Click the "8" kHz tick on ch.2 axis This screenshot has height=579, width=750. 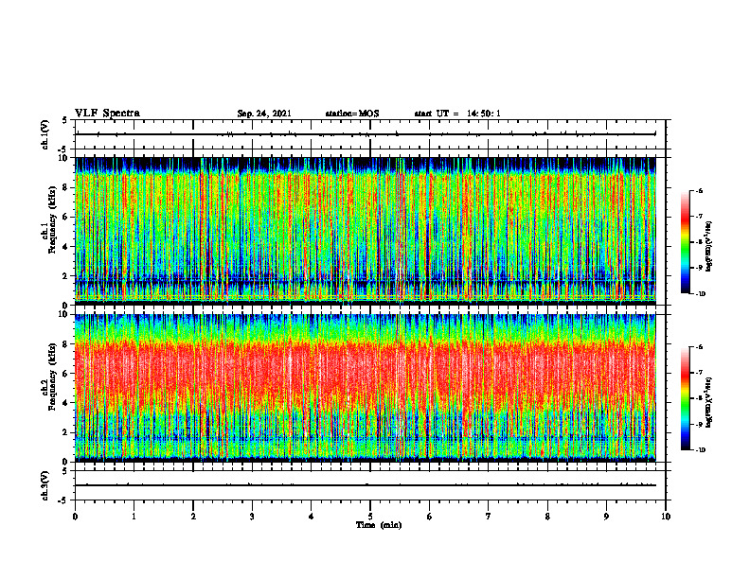65,344
